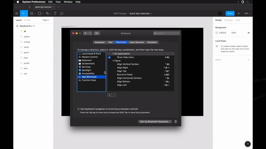Click the Keyboard preferences help button
This screenshot has width=266, height=149.
click(x=175, y=121)
